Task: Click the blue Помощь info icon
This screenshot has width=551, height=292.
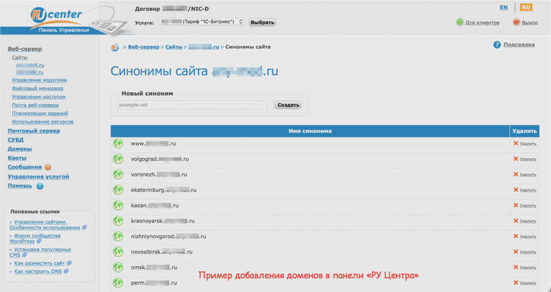Action: 40,186
